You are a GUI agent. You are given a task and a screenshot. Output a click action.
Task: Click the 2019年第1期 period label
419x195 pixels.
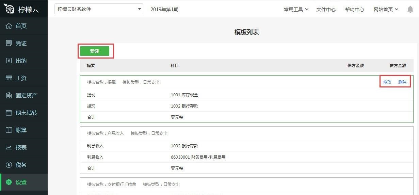coord(164,10)
